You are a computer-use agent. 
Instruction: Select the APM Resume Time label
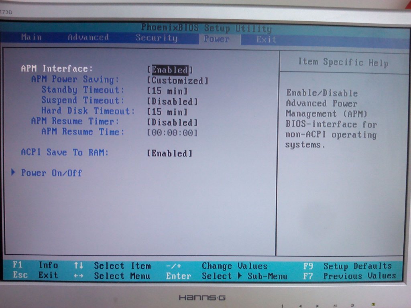[x=83, y=132]
